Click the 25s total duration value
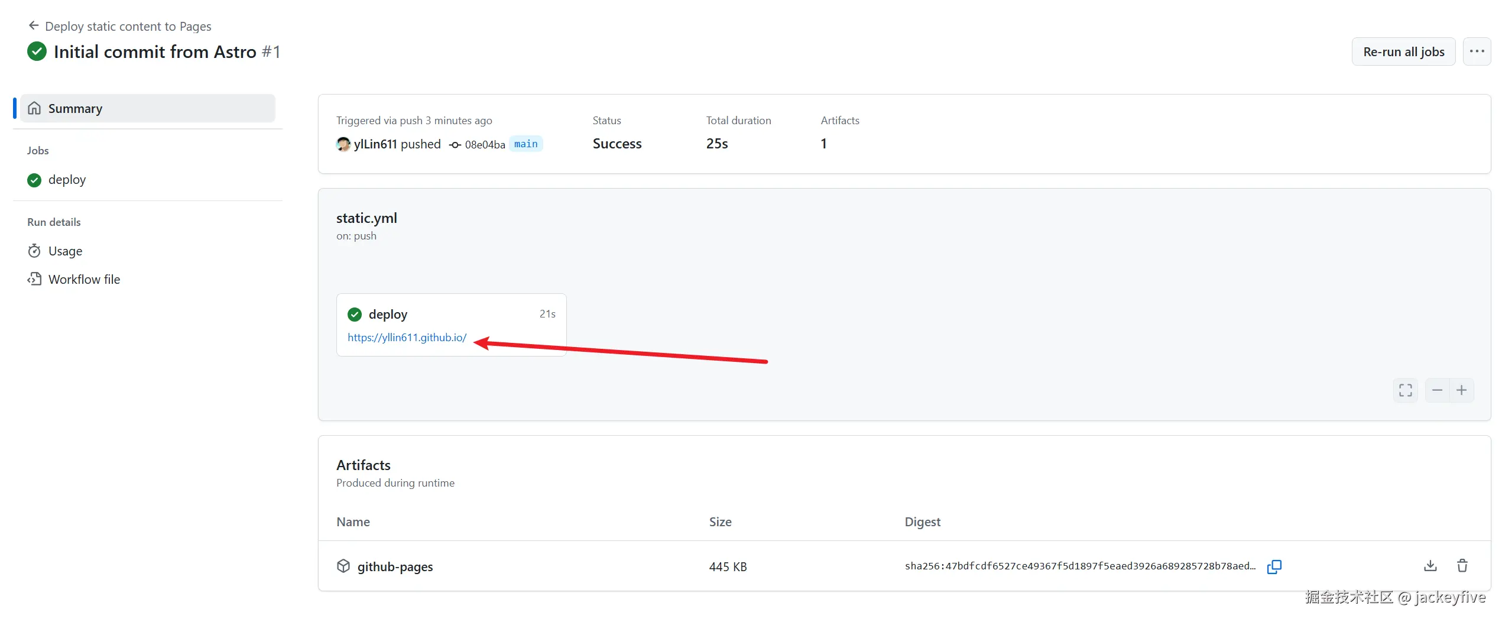This screenshot has height=622, width=1502. [717, 144]
